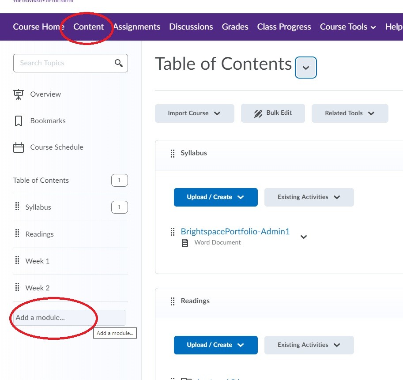The image size is (403, 380).
Task: Select Course Schedule in the sidebar
Action: pos(57,147)
